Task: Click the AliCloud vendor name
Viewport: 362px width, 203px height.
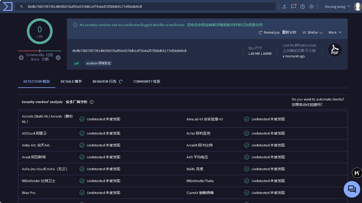Action: pos(35,133)
